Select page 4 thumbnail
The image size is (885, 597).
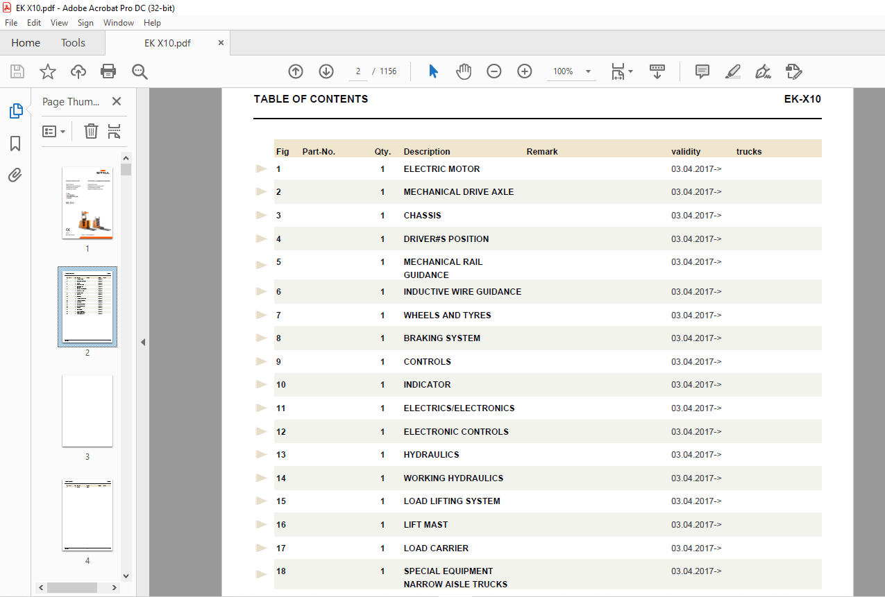pyautogui.click(x=87, y=515)
